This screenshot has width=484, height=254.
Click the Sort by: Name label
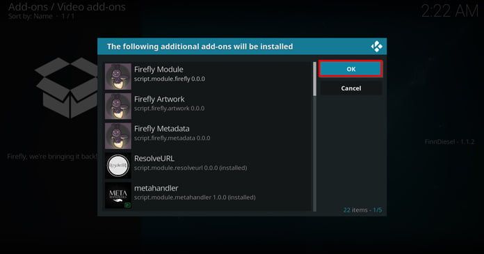[x=31, y=17]
